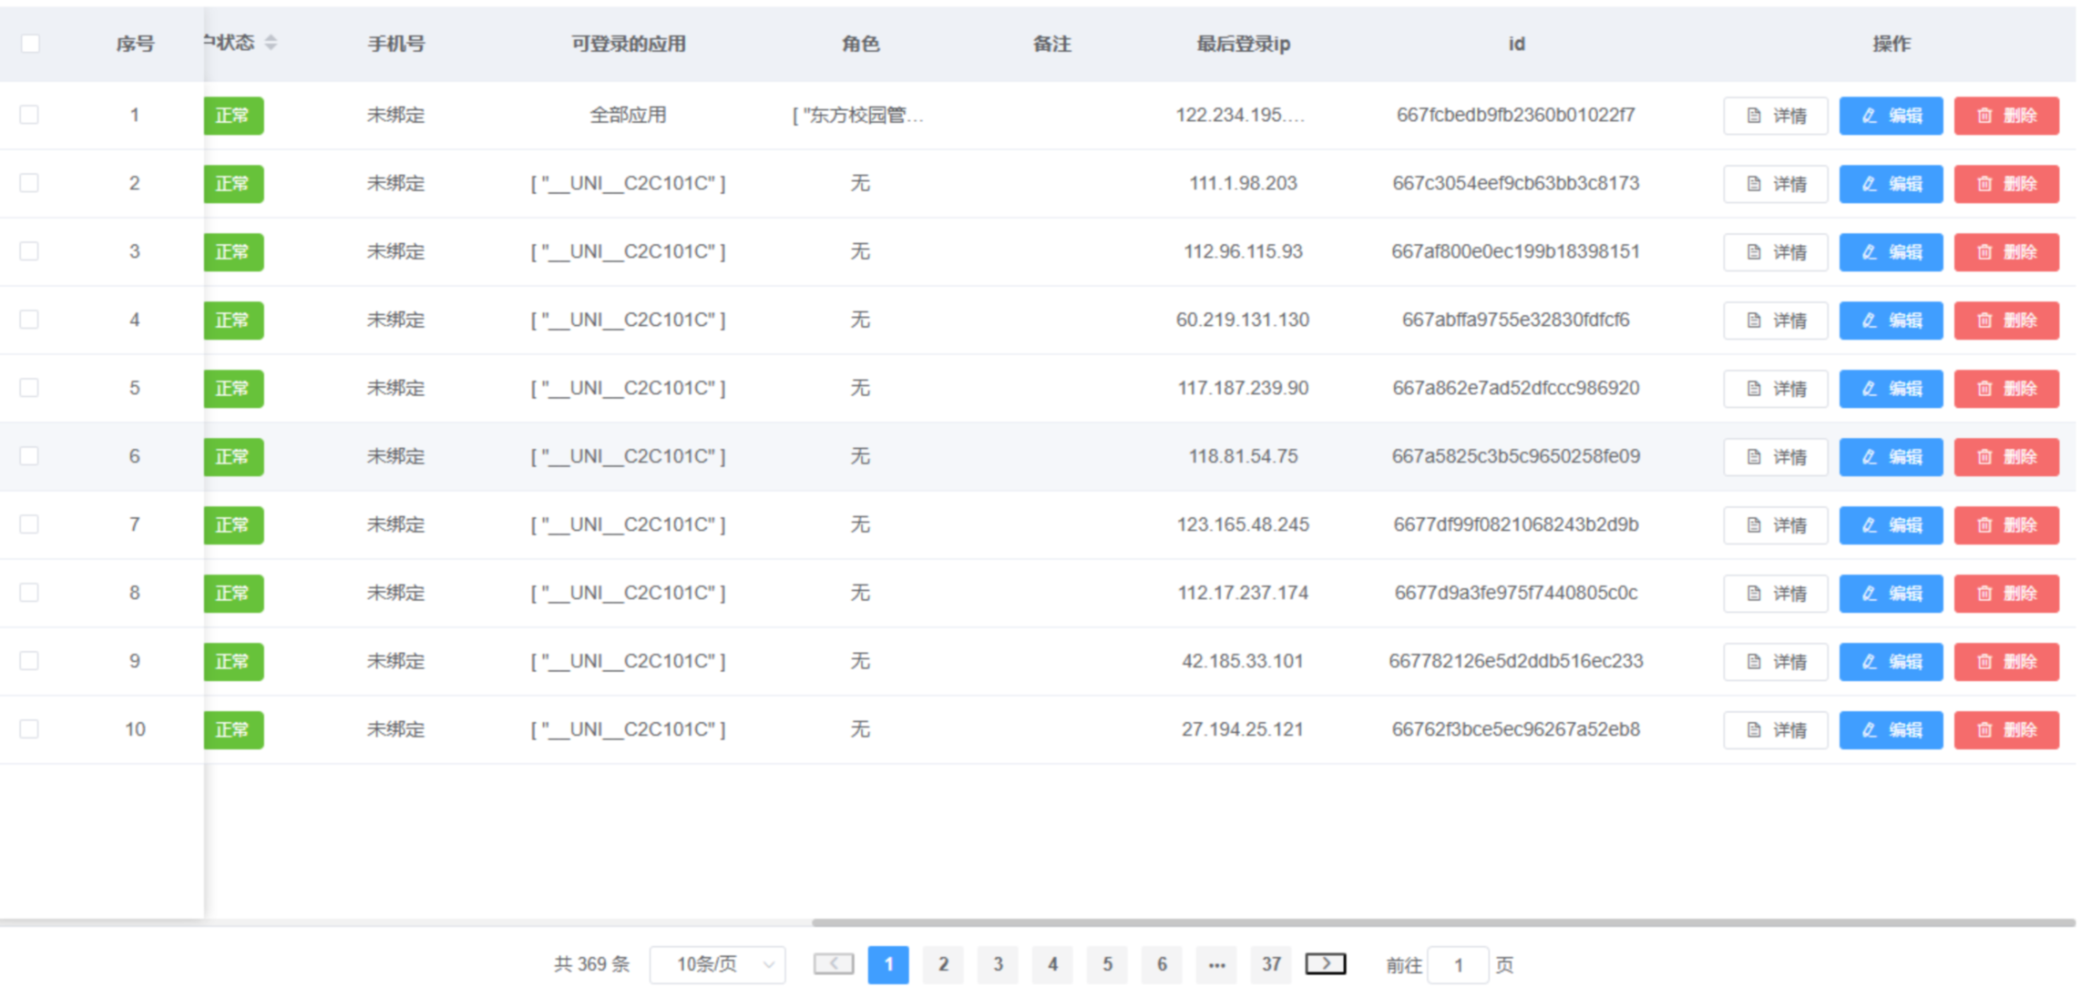Select page 4 in pagination
This screenshot has width=2091, height=997.
click(x=1052, y=964)
